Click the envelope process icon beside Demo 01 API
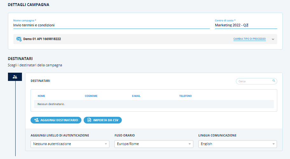This screenshot has width=290, height=159. 19,39
